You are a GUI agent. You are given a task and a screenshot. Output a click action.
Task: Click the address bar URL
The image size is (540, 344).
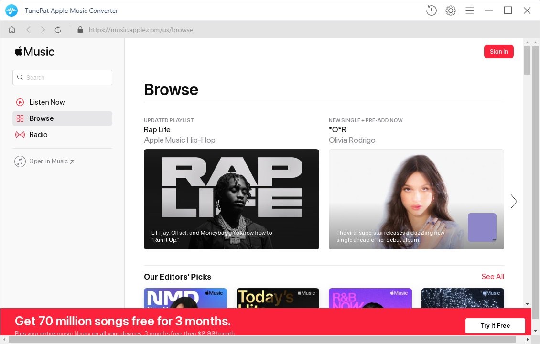click(141, 30)
